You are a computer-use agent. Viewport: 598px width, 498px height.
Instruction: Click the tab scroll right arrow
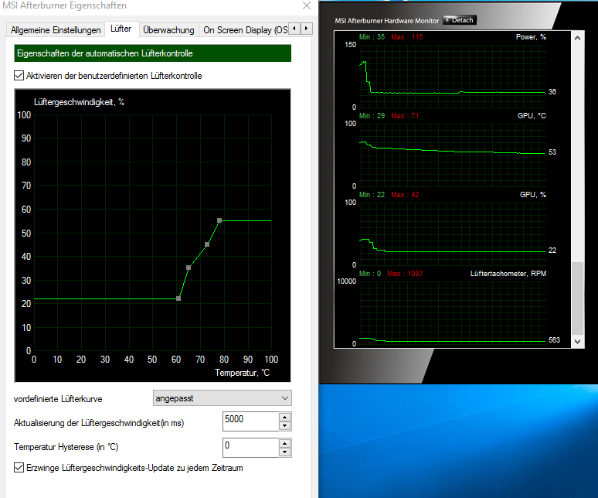click(307, 29)
